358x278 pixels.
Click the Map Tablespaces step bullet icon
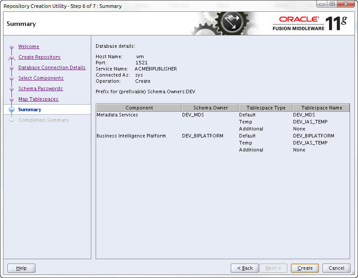click(12, 99)
